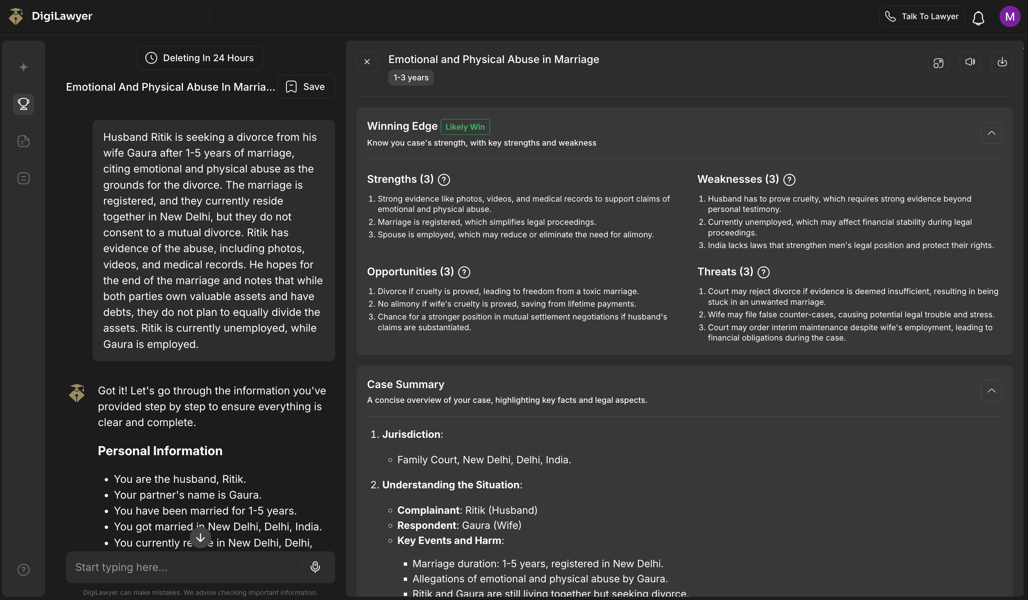Select strength 'Marriage is registered' line
The image size is (1028, 600).
click(x=487, y=222)
